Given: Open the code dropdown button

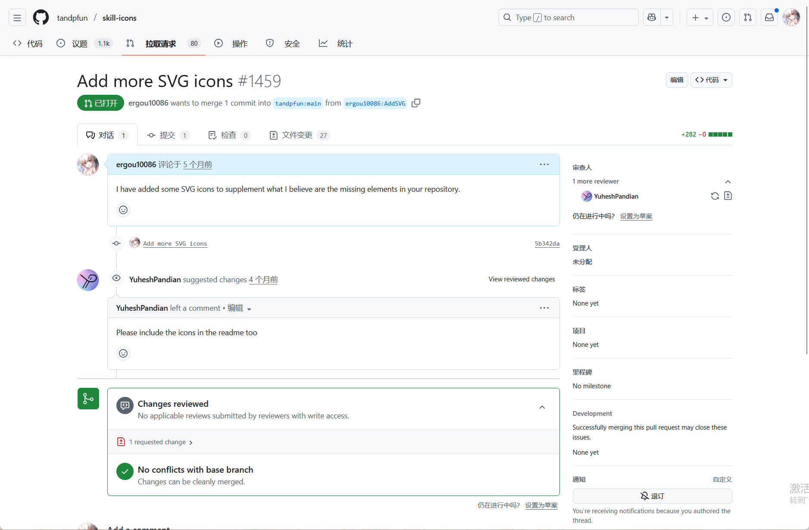Looking at the screenshot, I should click(711, 80).
